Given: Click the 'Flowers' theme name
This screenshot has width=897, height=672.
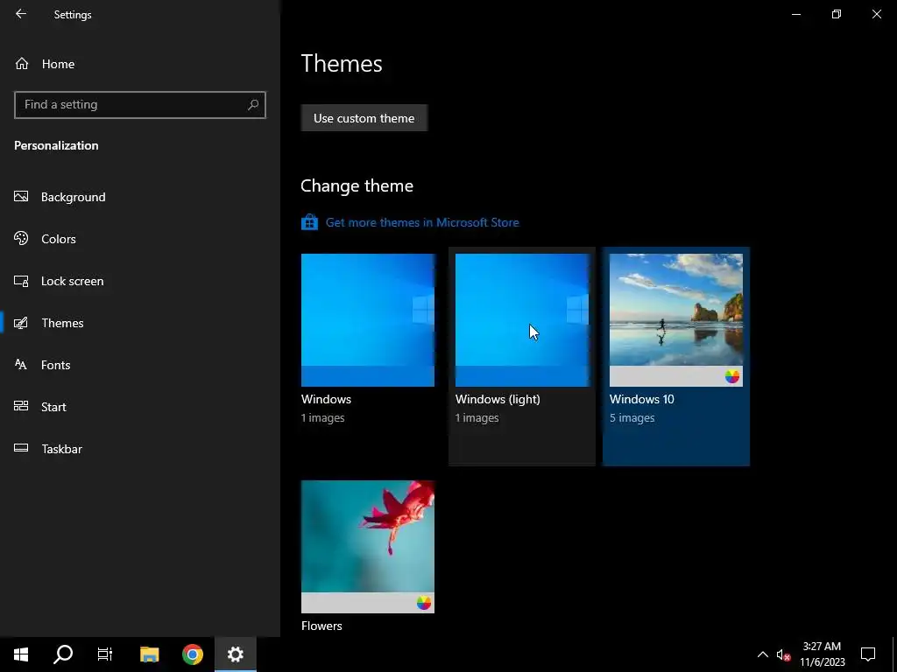Looking at the screenshot, I should click(x=321, y=626).
